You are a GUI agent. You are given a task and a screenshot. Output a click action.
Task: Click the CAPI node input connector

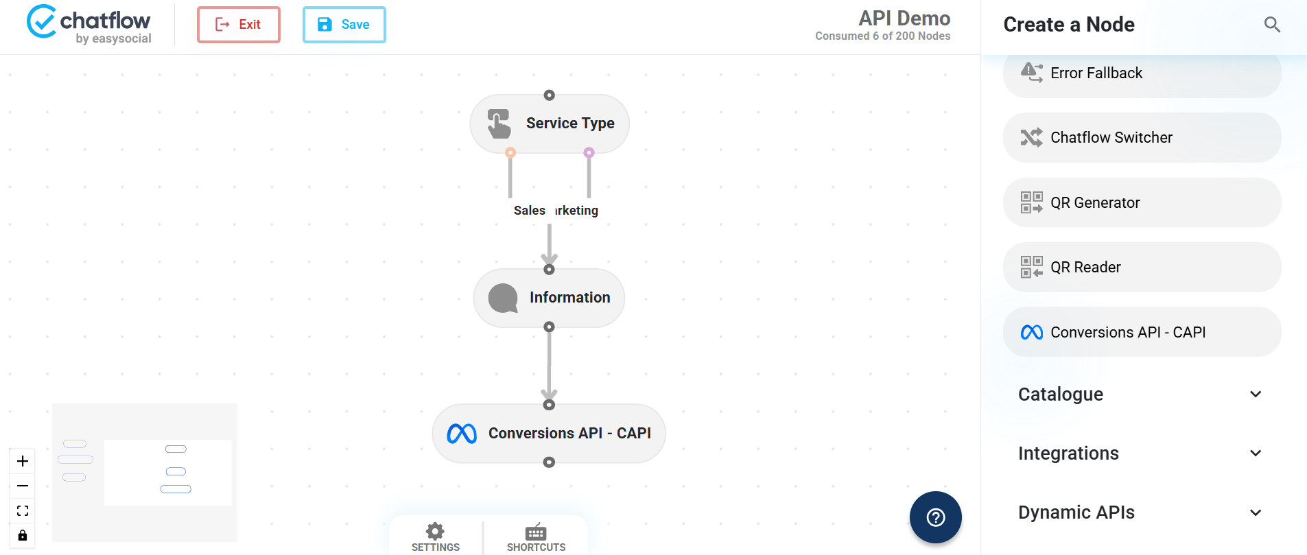(x=549, y=405)
